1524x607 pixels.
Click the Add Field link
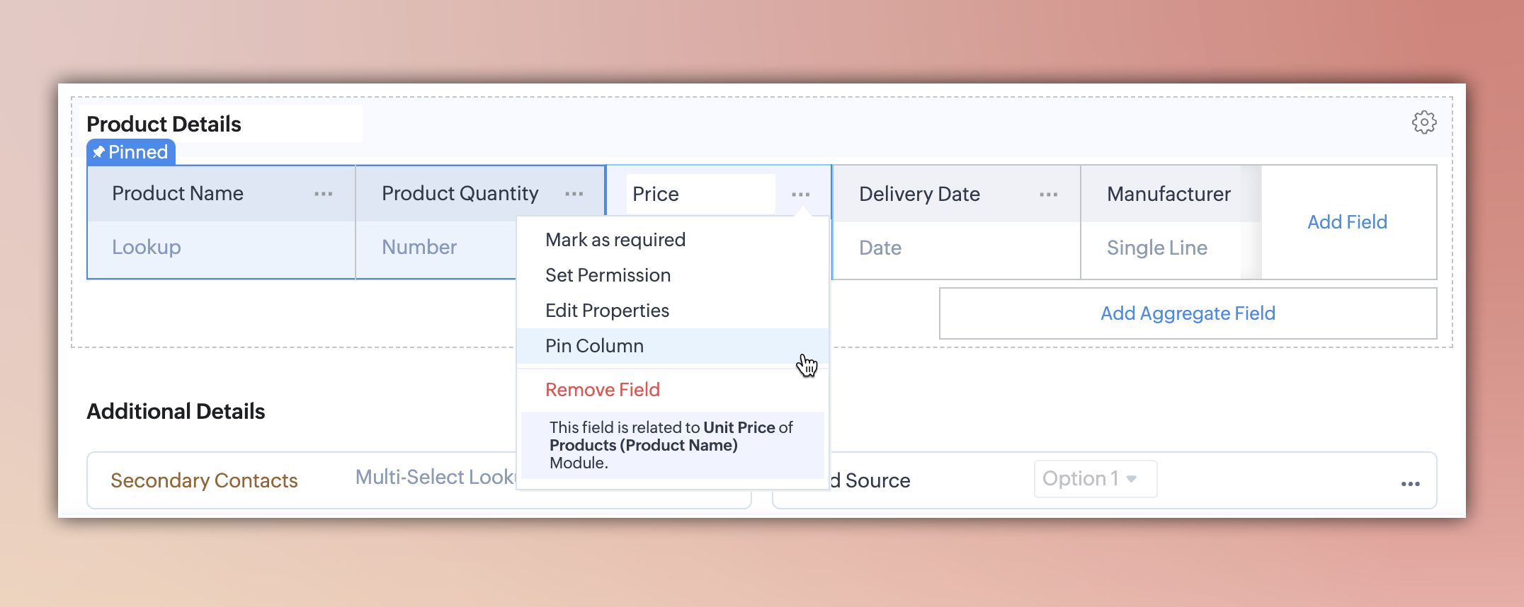click(x=1347, y=222)
